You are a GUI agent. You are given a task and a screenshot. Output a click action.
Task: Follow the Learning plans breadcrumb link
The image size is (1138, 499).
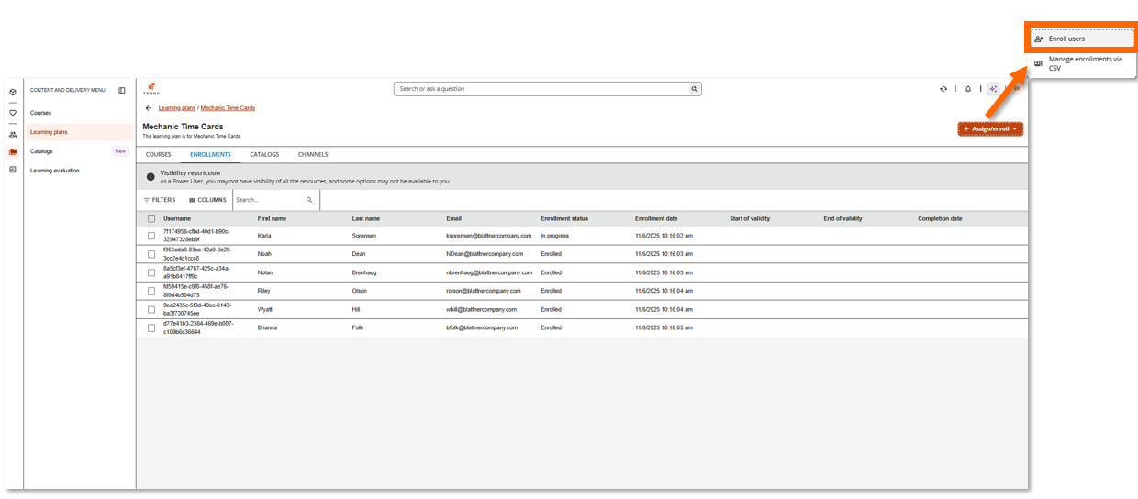pyautogui.click(x=176, y=108)
